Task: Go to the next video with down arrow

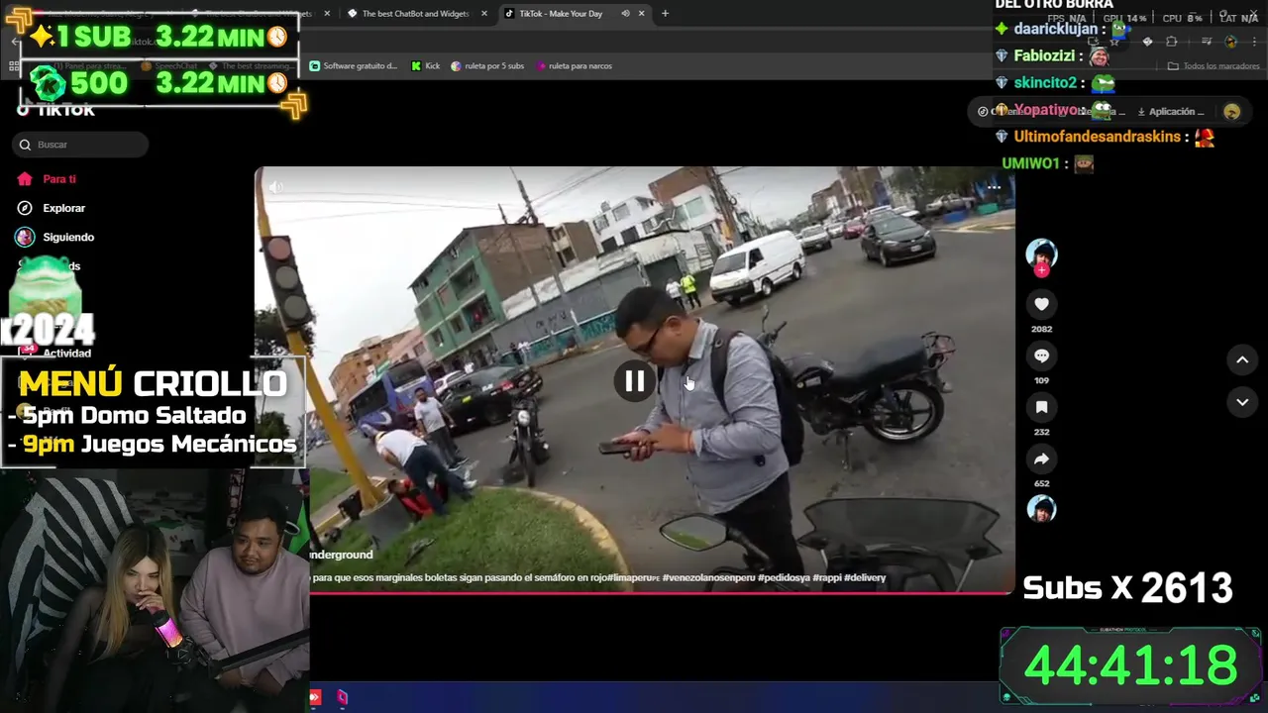Action: coord(1242,402)
